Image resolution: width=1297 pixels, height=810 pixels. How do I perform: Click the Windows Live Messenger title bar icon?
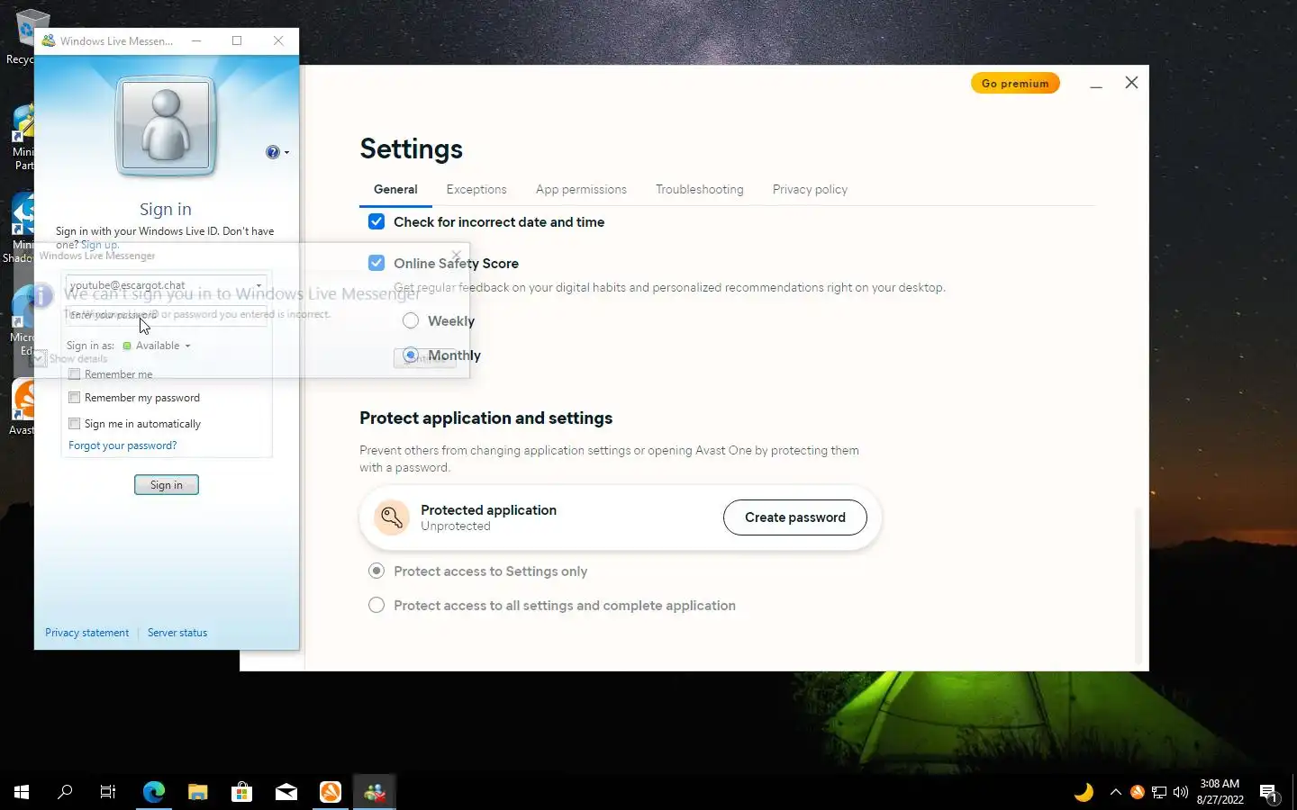click(x=49, y=40)
